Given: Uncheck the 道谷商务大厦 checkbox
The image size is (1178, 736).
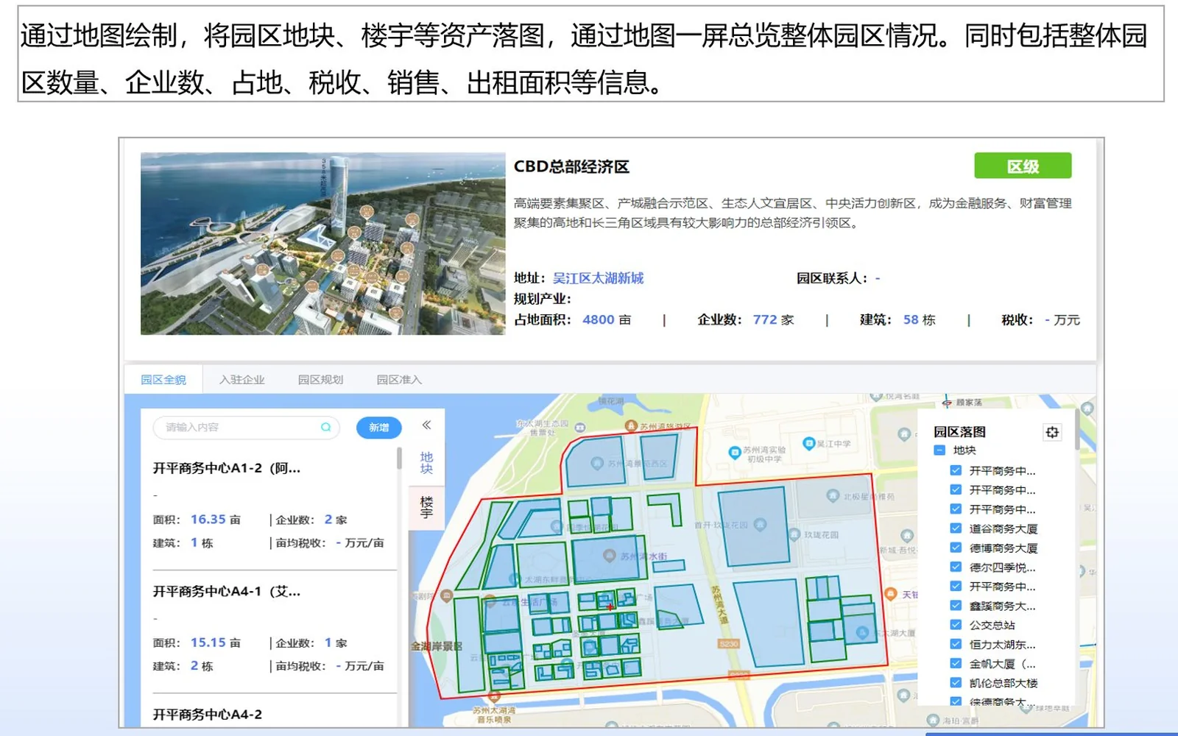Looking at the screenshot, I should click(x=956, y=528).
